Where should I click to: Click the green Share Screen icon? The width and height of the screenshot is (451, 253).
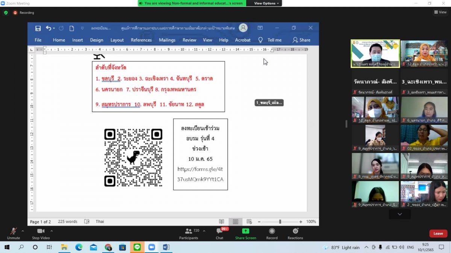click(245, 231)
